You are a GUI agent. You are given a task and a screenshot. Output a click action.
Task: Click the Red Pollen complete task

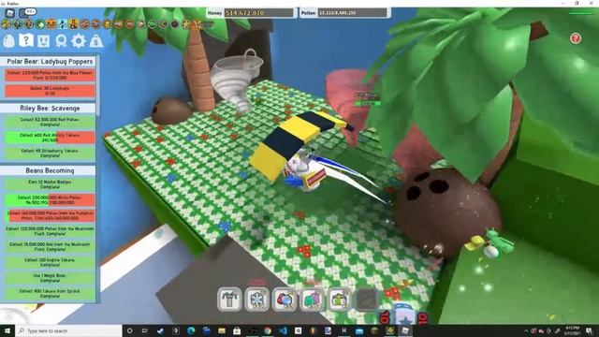click(x=50, y=122)
